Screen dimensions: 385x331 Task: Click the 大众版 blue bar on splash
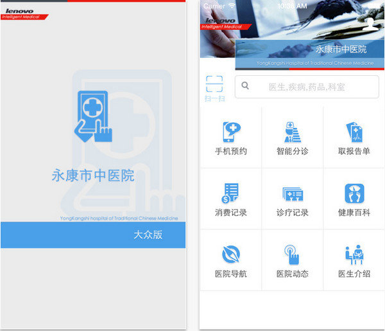pyautogui.click(x=93, y=235)
